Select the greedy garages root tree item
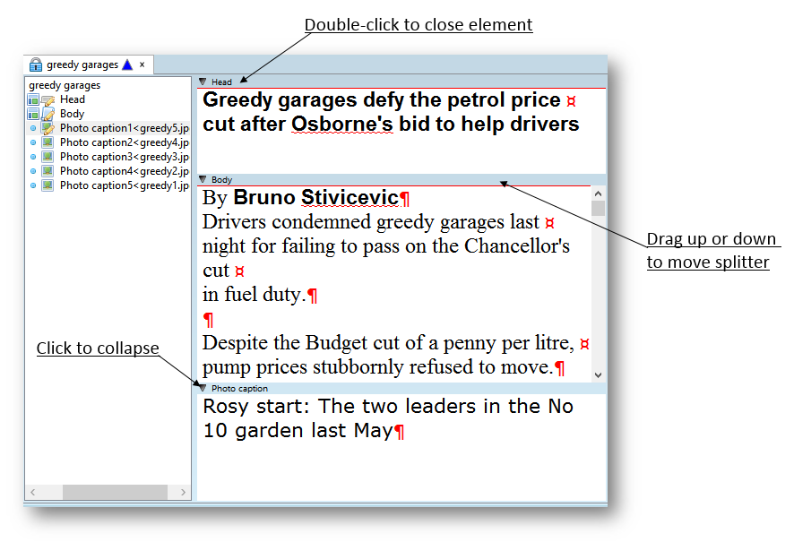 click(x=65, y=85)
